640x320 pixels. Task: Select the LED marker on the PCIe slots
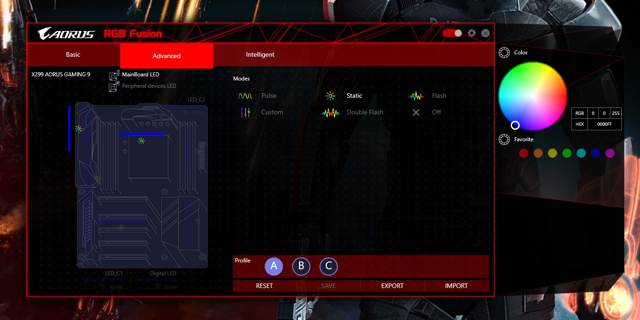(x=121, y=227)
